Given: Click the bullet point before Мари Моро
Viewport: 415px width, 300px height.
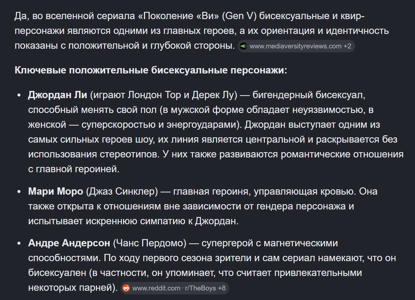Looking at the screenshot, I should (x=19, y=192).
